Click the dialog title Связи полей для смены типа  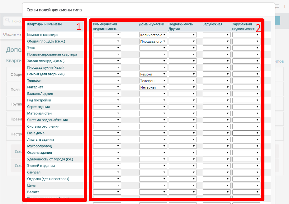click(54, 10)
